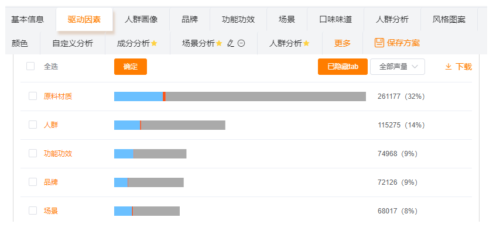Click the minus circle icon beside 场景分析
This screenshot has height=238, width=493.
click(241, 43)
